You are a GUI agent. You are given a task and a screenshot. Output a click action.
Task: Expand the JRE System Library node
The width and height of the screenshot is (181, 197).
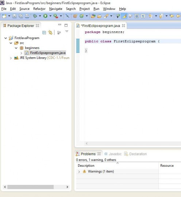coord(11,58)
